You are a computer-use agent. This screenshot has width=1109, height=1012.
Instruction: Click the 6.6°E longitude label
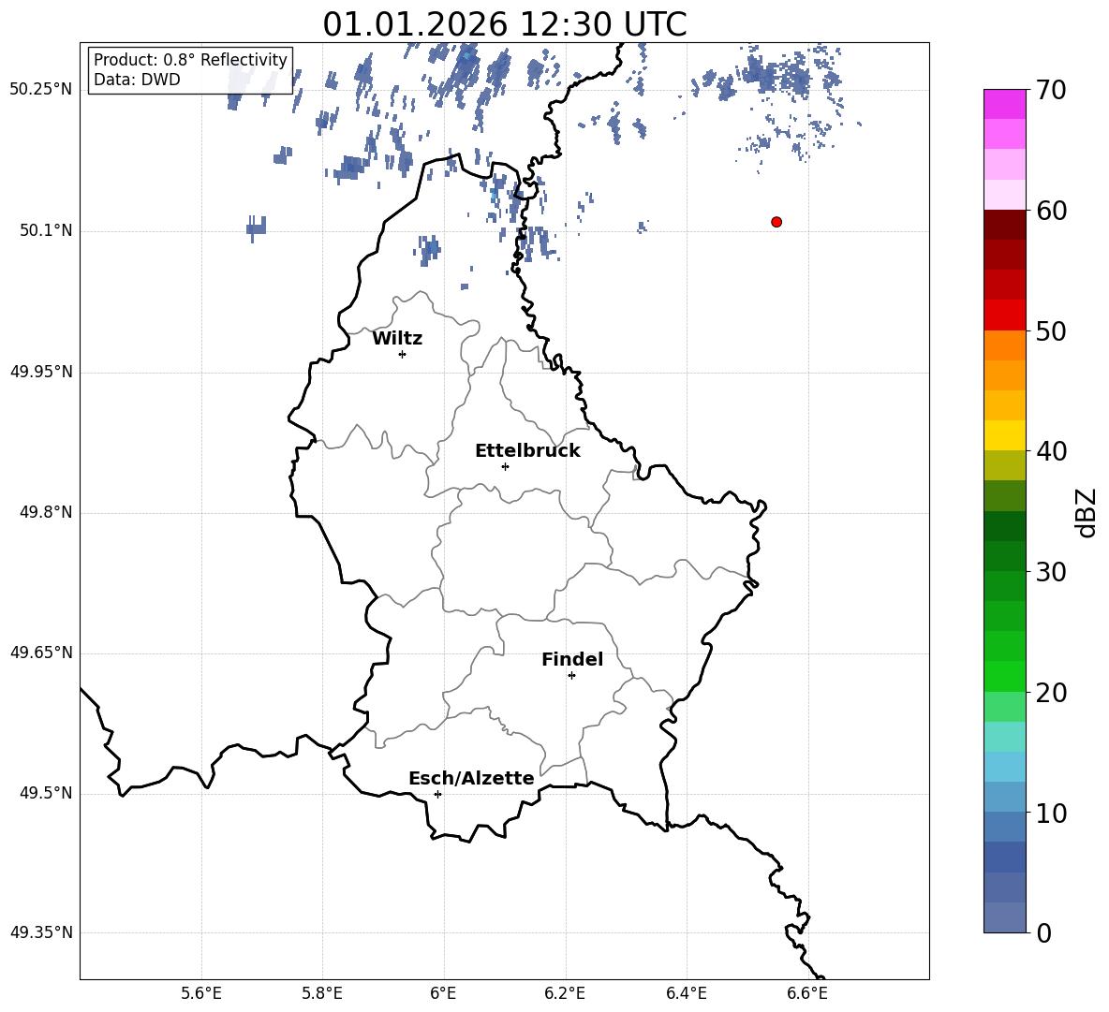tap(807, 993)
